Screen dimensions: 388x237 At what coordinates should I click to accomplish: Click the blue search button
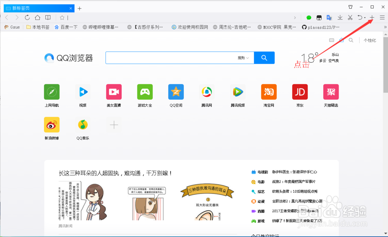click(x=264, y=58)
